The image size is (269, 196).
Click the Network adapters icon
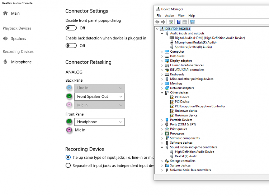pyautogui.click(x=167, y=88)
